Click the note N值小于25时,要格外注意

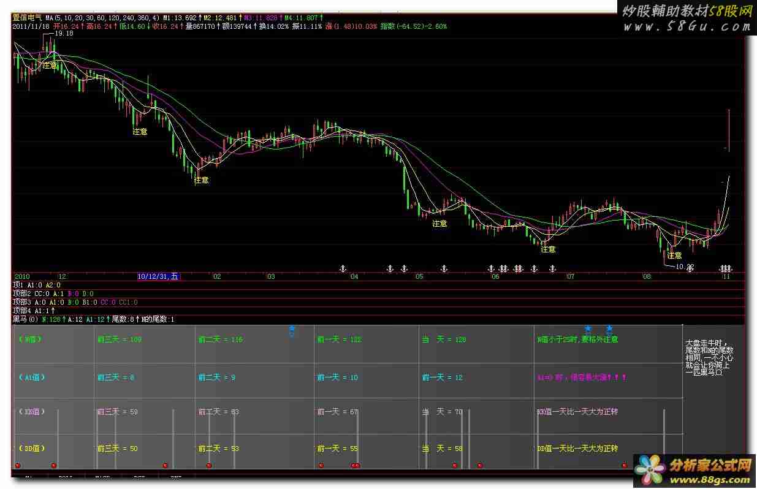tap(577, 339)
